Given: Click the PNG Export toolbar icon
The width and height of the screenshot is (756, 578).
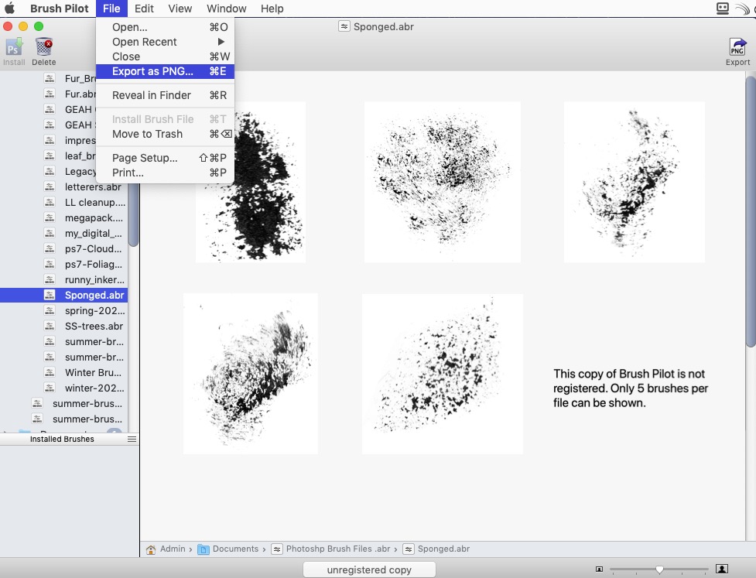Looking at the screenshot, I should click(x=737, y=47).
